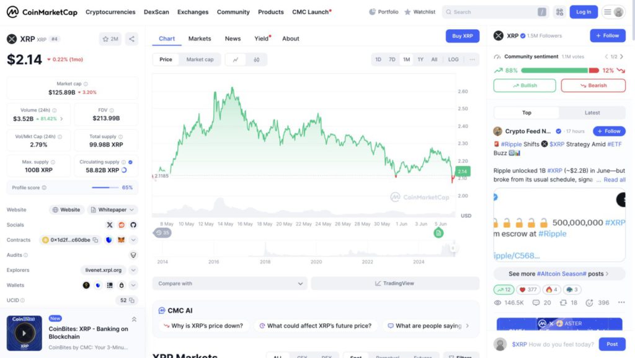Open the apps grid icon in header
The height and width of the screenshot is (358, 635).
tap(560, 12)
